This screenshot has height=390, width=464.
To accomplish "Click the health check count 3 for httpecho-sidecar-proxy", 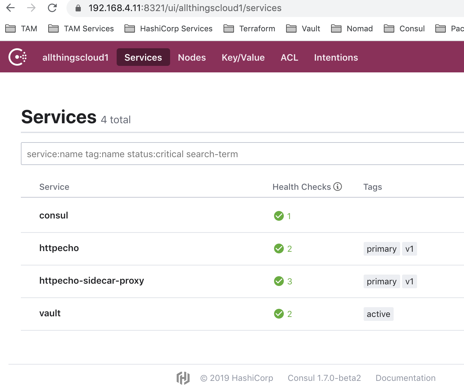I will point(290,281).
